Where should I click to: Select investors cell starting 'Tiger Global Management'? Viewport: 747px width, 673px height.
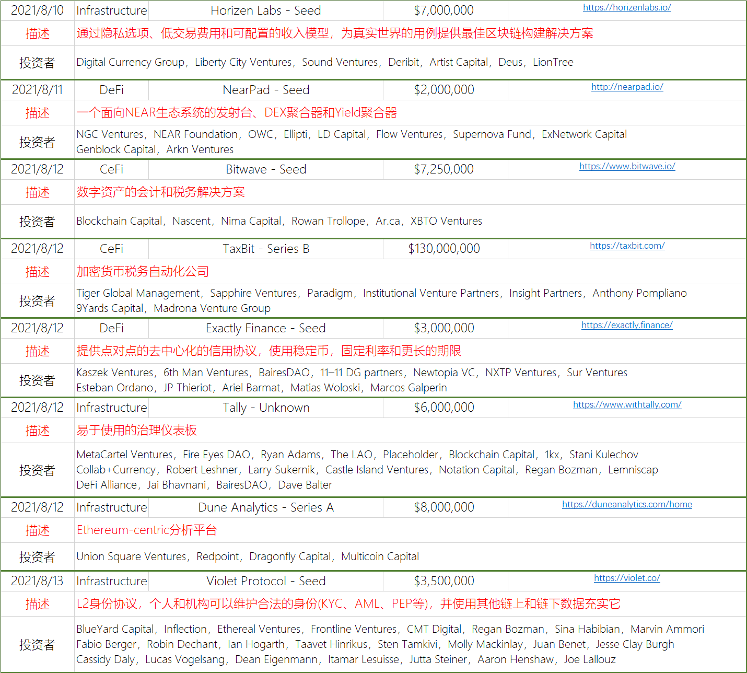[x=410, y=300]
